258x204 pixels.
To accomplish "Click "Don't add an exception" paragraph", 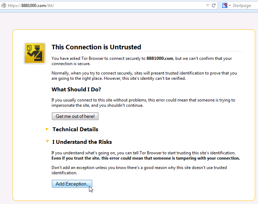I will pos(139,170).
